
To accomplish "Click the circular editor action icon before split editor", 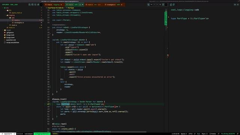I will 160,4.
